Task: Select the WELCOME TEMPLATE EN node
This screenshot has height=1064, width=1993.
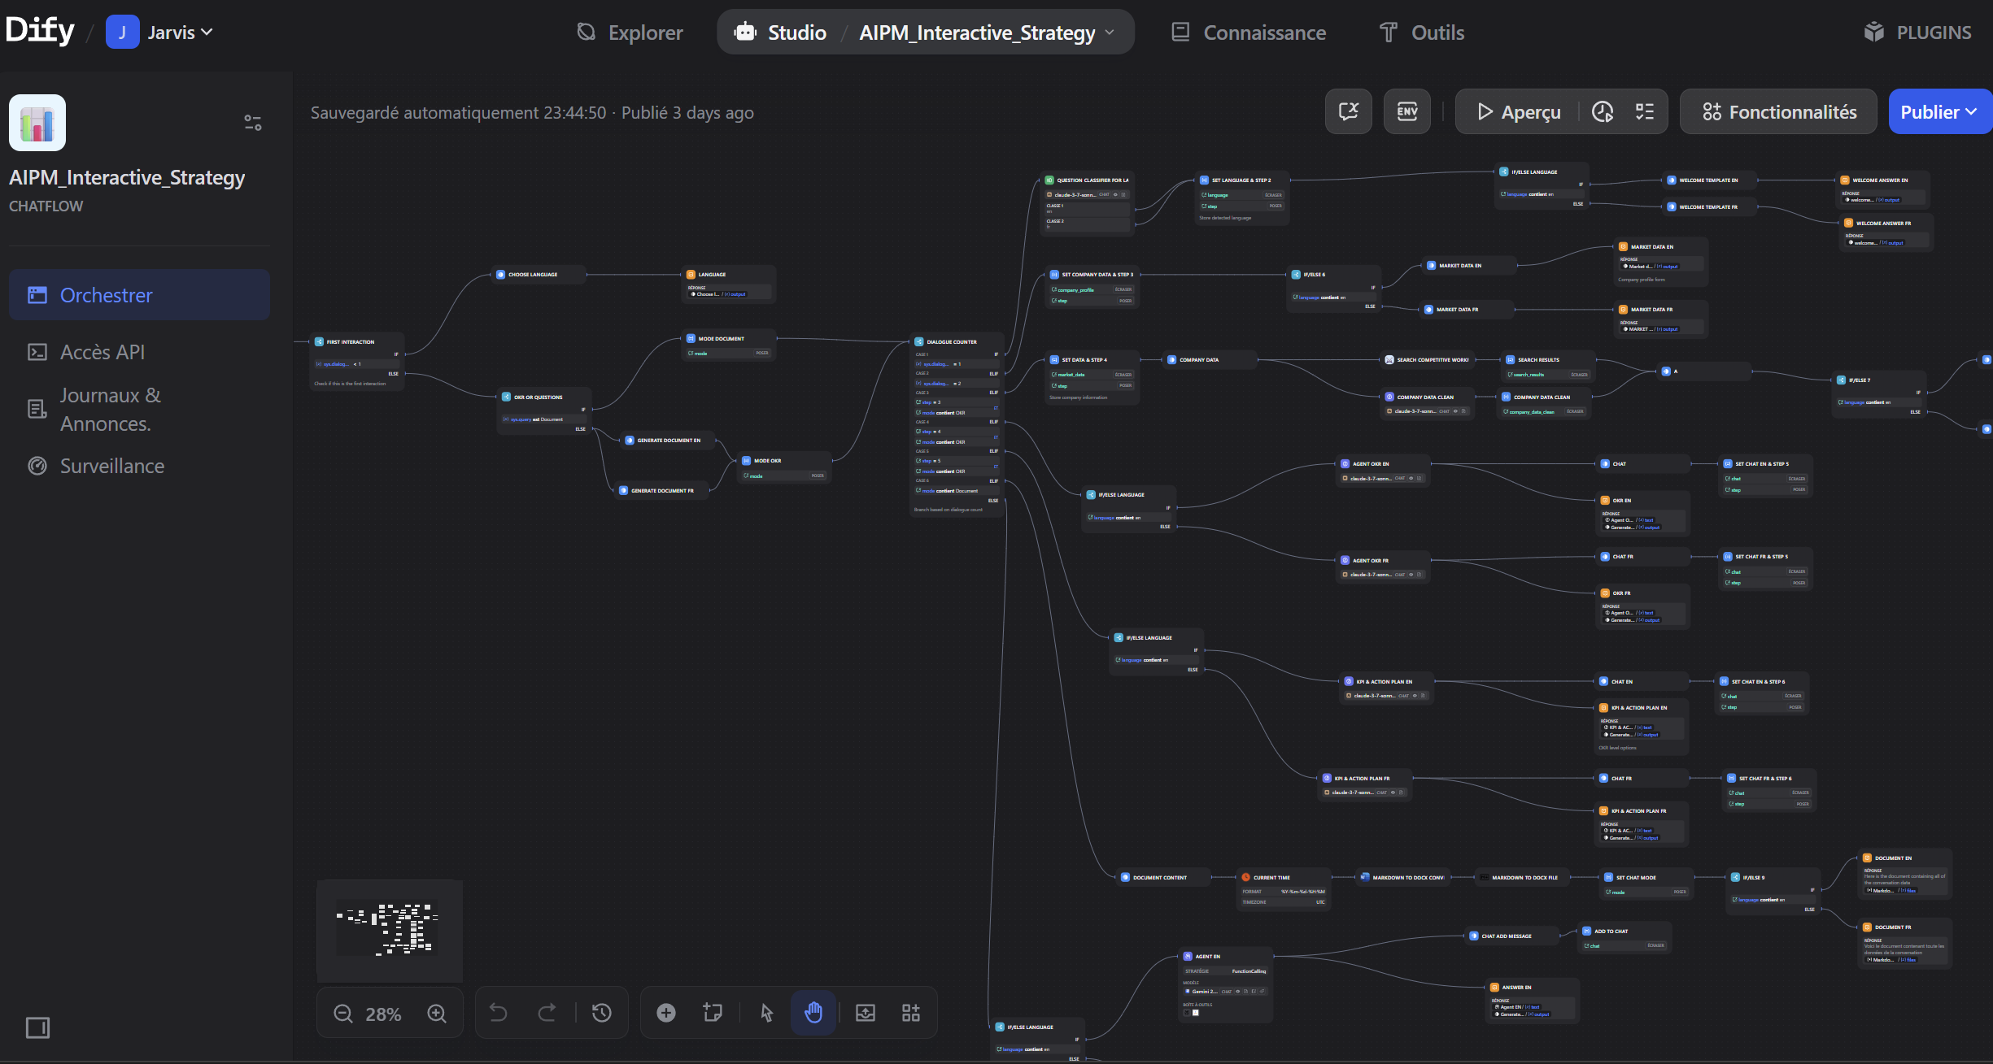Action: coord(1710,180)
